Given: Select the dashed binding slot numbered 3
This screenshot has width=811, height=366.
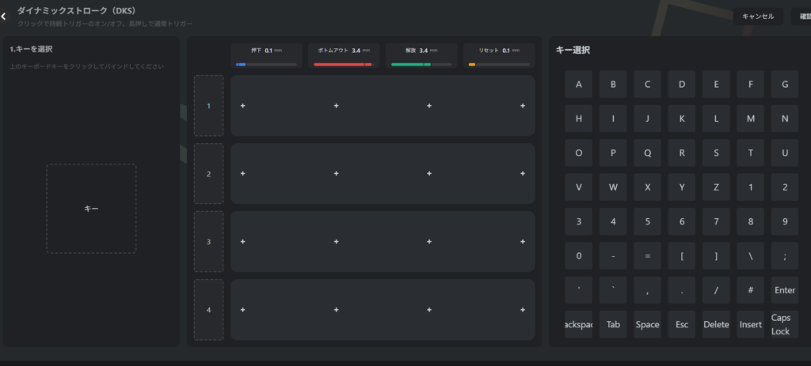Looking at the screenshot, I should click(208, 242).
